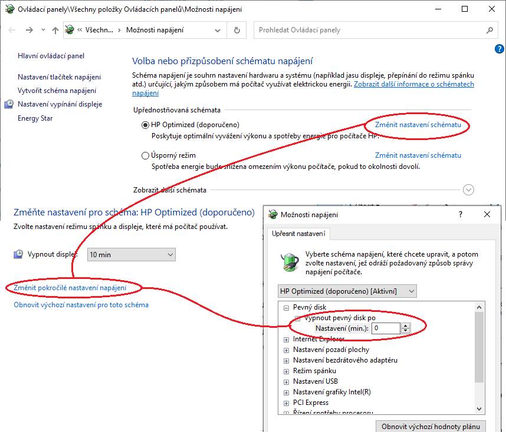
Task: Open the Vypnout displej 10 min dropdown
Action: (132, 254)
